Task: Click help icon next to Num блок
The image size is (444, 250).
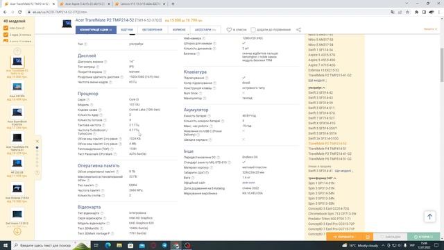Action: [200, 93]
